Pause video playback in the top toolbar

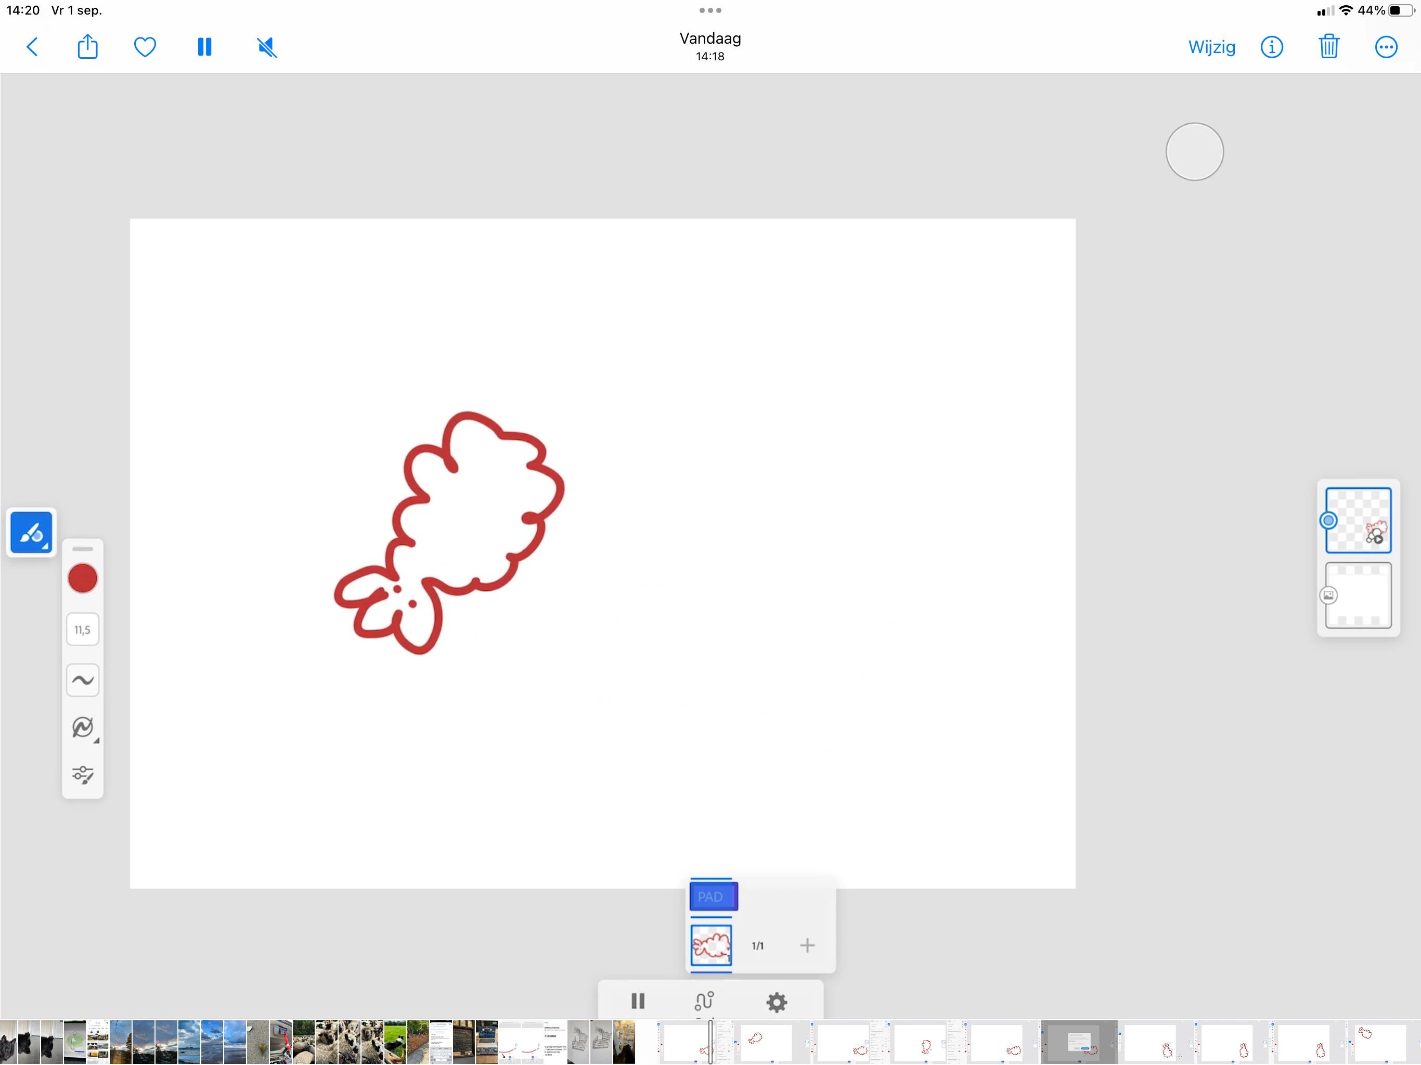point(204,47)
